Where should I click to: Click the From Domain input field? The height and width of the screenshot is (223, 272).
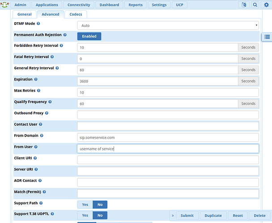point(168,137)
